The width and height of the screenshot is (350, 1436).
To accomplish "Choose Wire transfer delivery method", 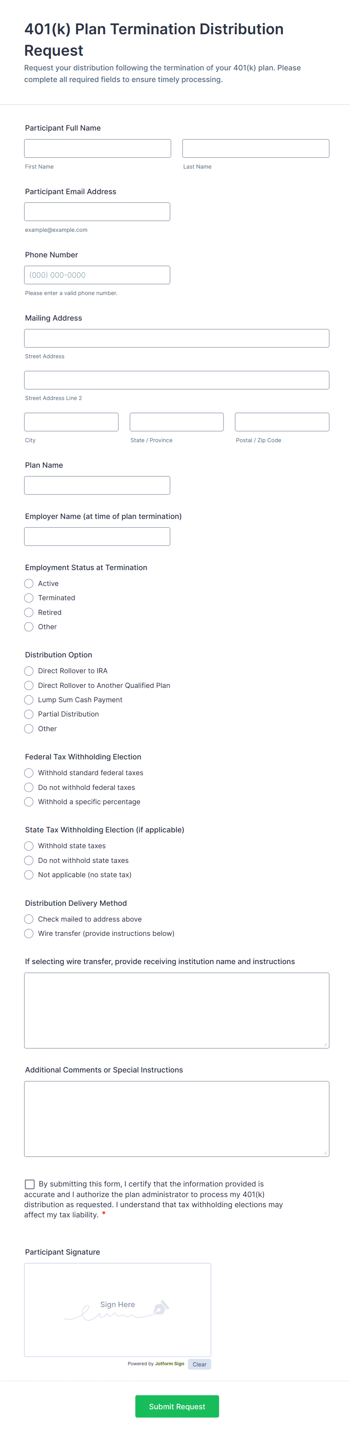I will pos(29,934).
